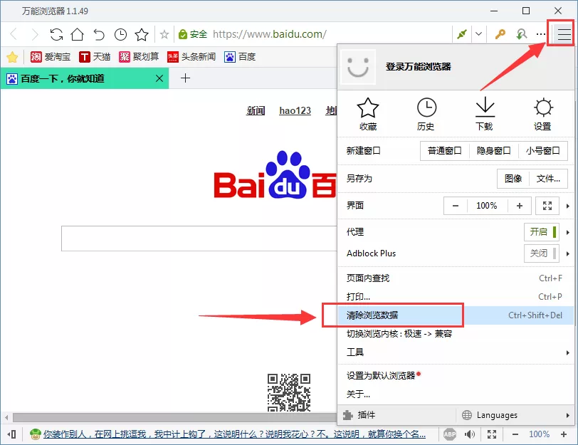Open the key password manager icon

click(500, 34)
